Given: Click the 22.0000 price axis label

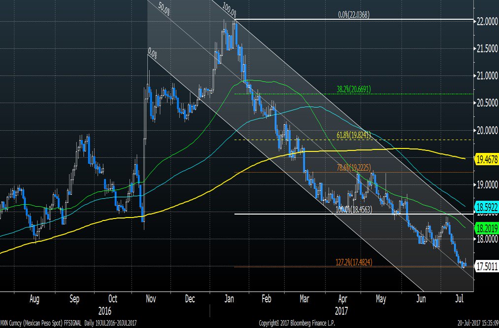Looking at the screenshot, I should click(x=487, y=22).
